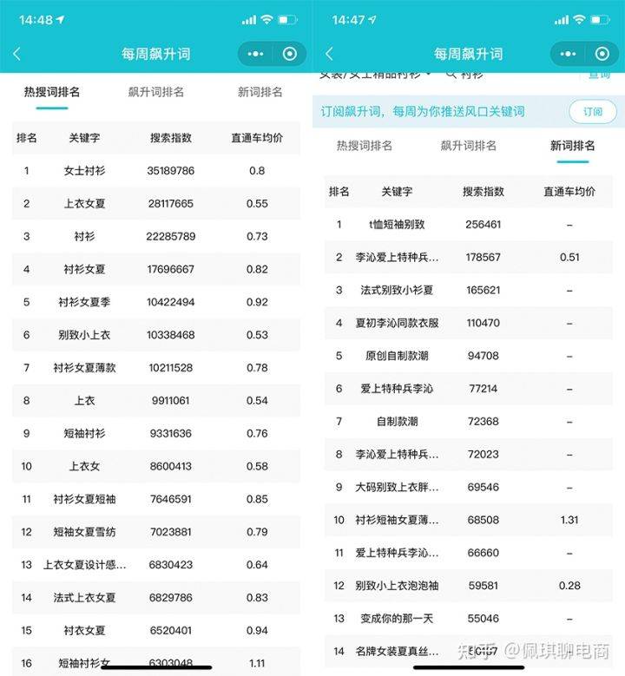Open three-dot menu on left screen
The width and height of the screenshot is (625, 676).
tap(255, 54)
